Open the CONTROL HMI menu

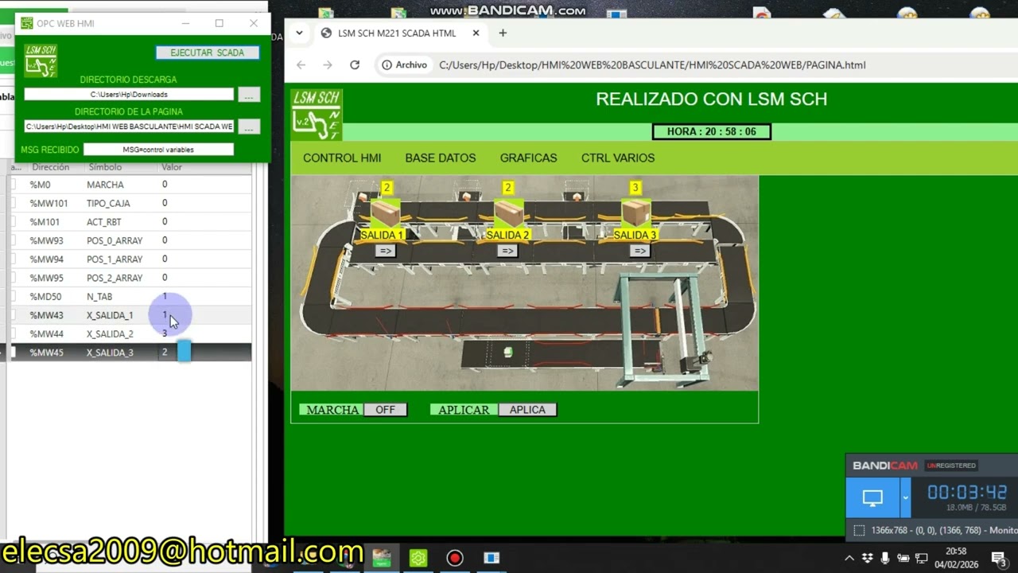[342, 158]
